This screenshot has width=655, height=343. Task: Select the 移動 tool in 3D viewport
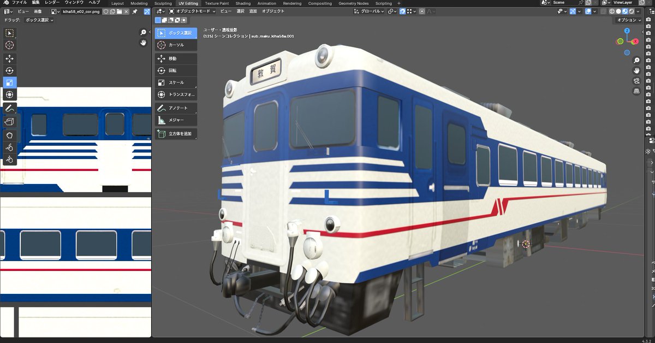[176, 58]
